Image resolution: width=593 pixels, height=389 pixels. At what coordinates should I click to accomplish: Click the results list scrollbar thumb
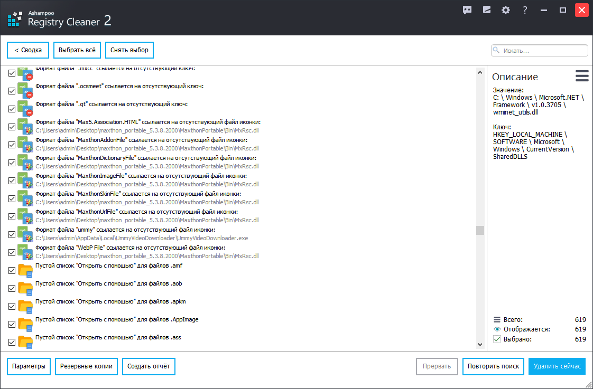480,230
